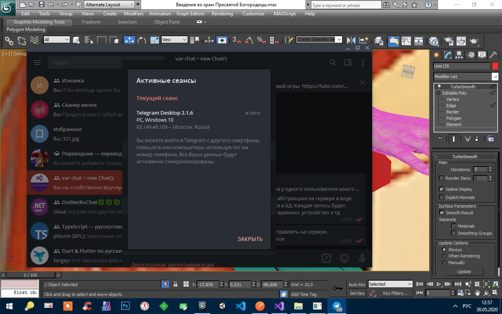Activate Bind to Space Warp tool
Image resolution: width=502 pixels, height=314 pixels.
coord(35,40)
